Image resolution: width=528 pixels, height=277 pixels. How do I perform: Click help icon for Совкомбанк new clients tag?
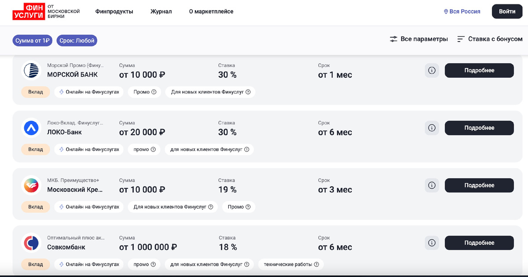[246, 265]
